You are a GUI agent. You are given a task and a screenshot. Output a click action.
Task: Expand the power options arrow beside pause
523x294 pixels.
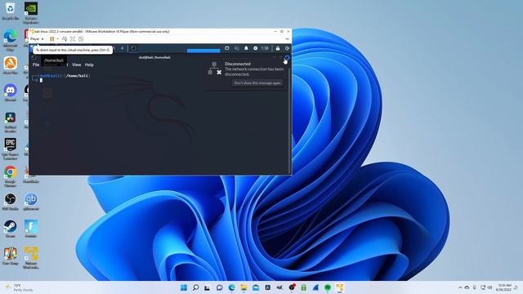(57, 39)
